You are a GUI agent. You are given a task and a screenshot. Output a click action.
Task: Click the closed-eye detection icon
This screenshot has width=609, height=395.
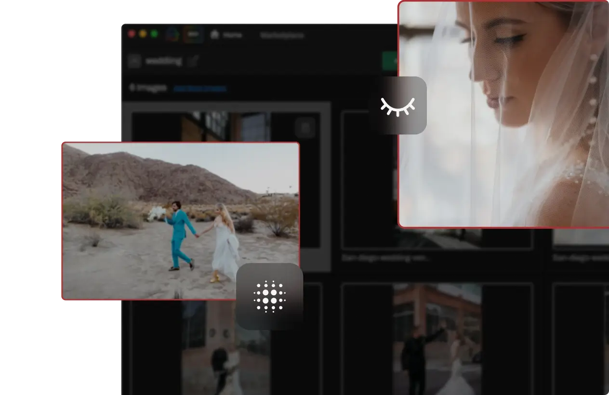click(x=397, y=105)
